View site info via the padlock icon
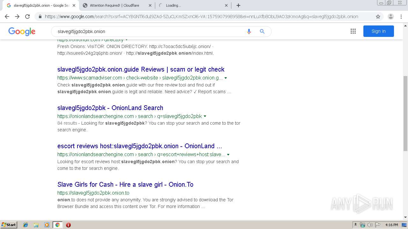 tap(40, 17)
